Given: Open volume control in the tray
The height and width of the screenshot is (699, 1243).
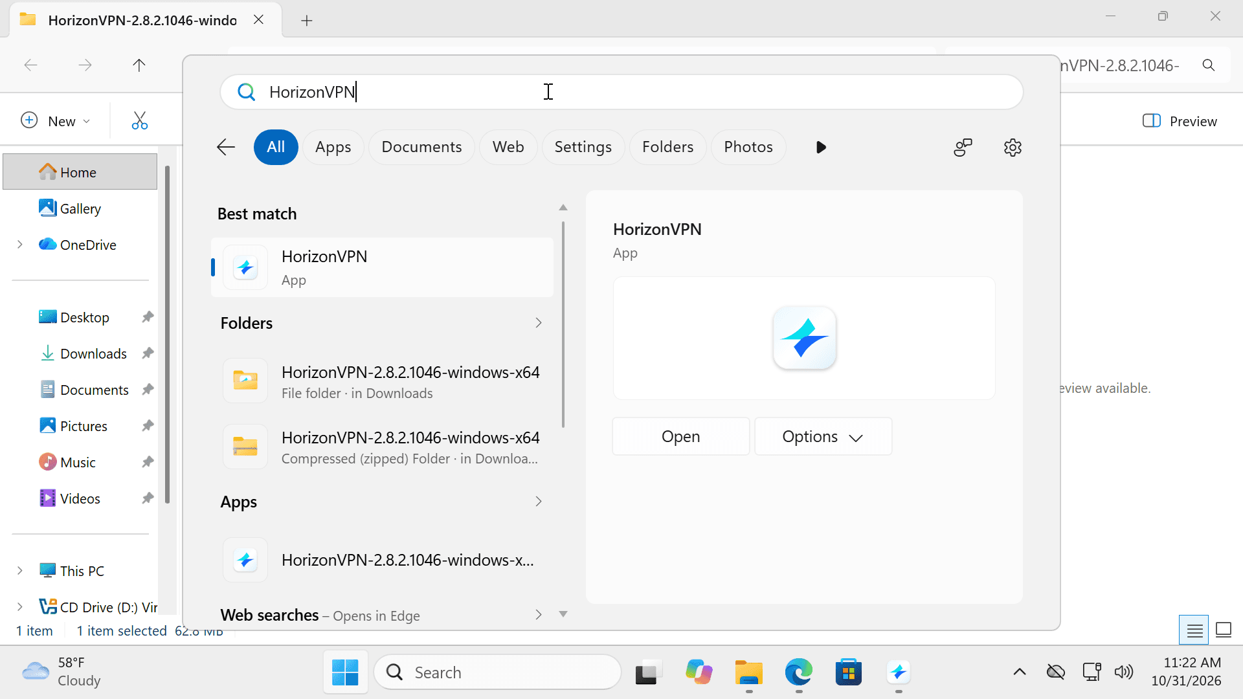Looking at the screenshot, I should (1124, 672).
